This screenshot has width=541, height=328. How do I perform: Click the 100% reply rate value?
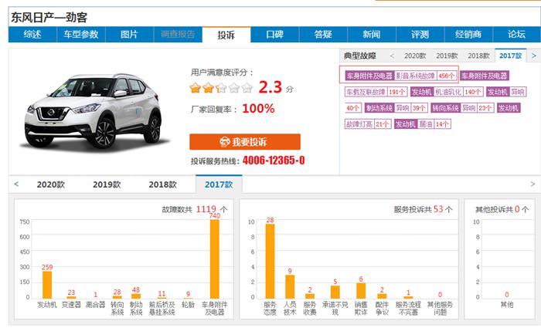(x=258, y=109)
